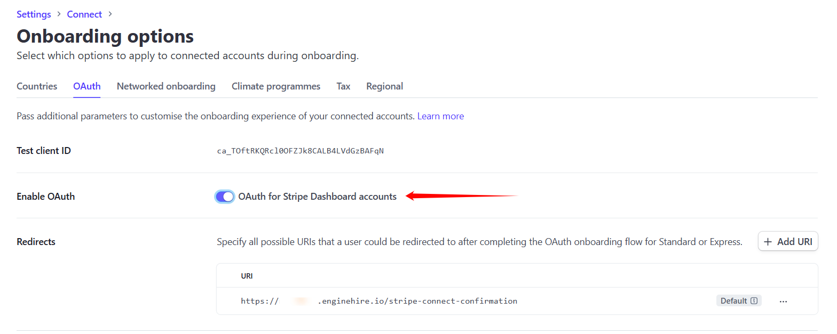Screen dimensions: 837x334
Task: Select the stripe-connect-confirmation redirect URI row
Action: point(379,301)
